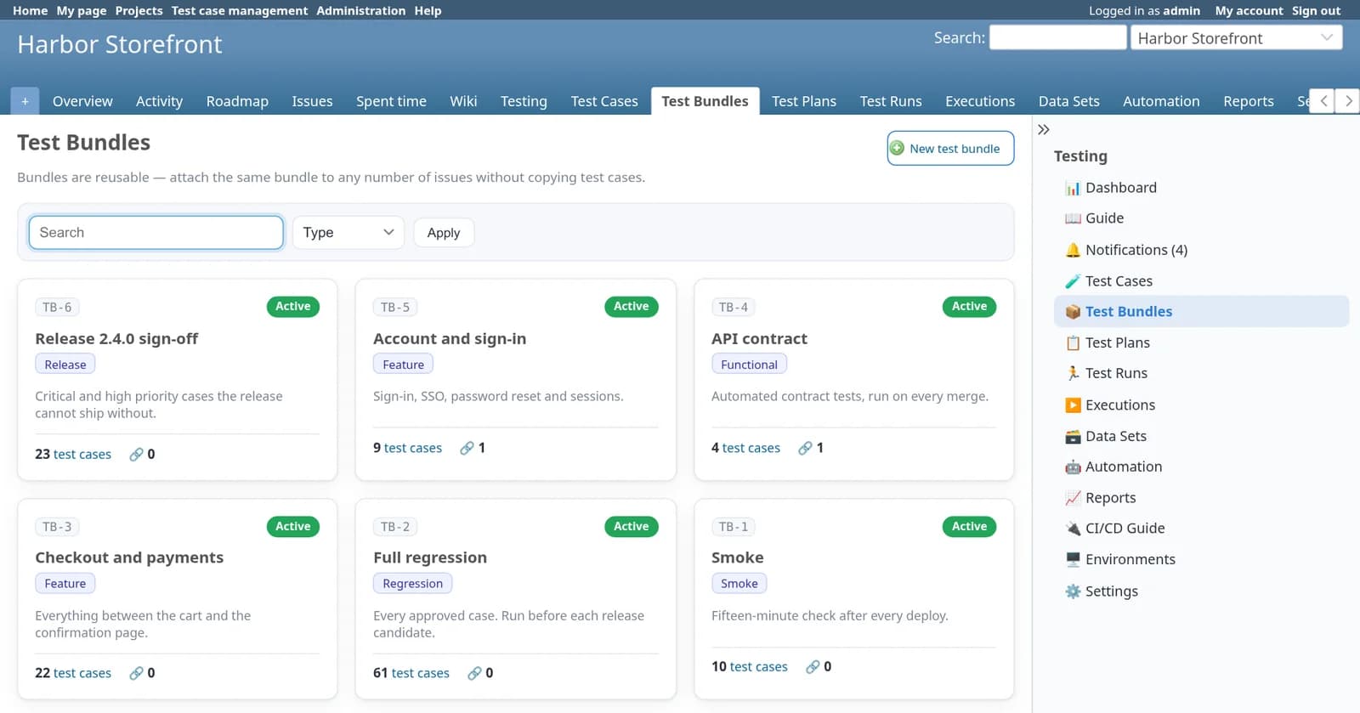1360x713 pixels.
Task: Click link icon on Account and sign-in card
Action: [x=467, y=448]
